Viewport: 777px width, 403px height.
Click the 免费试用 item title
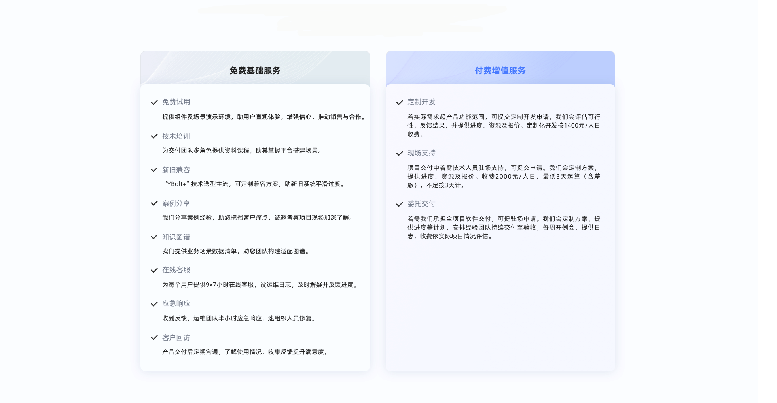click(176, 102)
